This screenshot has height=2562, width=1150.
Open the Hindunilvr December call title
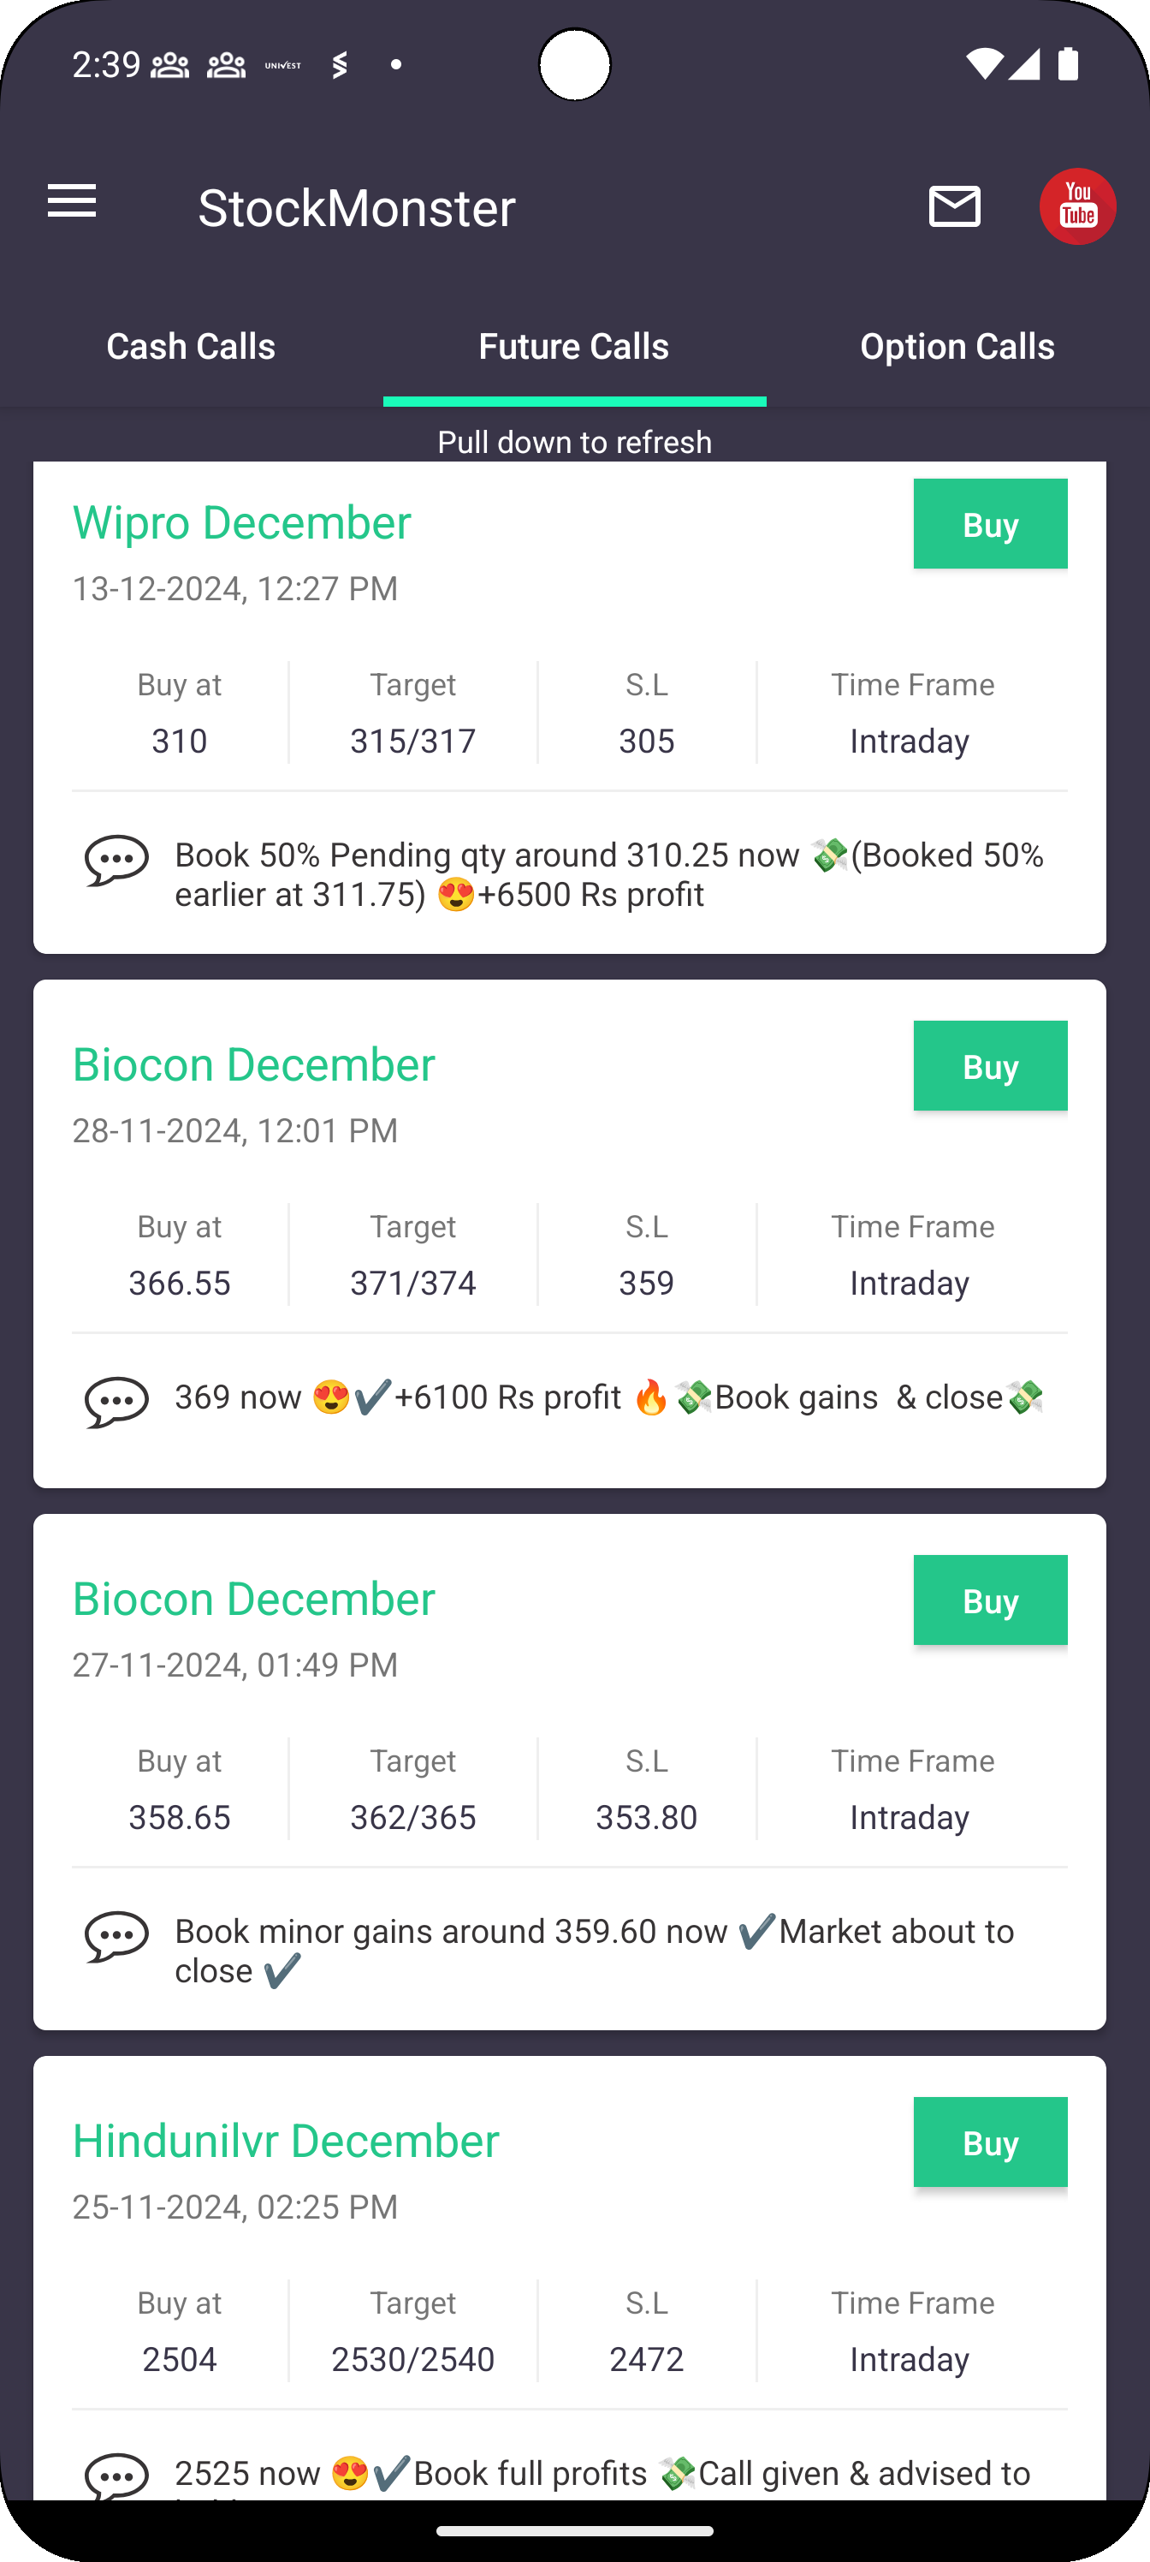click(x=285, y=2142)
